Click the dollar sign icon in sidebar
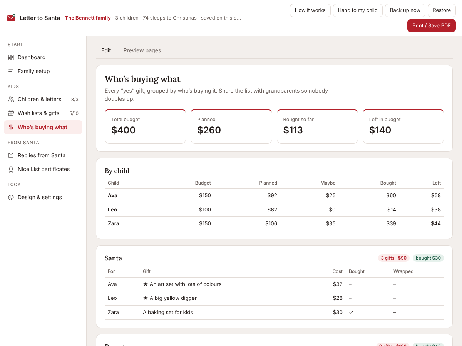 pos(11,127)
